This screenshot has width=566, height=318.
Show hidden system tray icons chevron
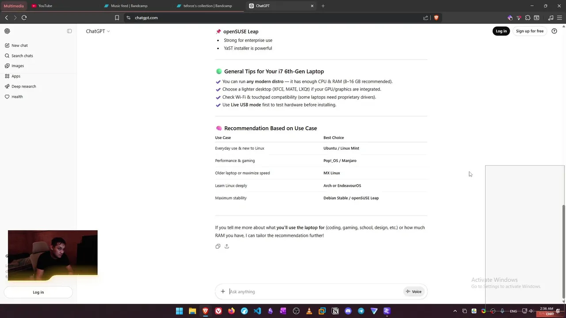coord(455,311)
